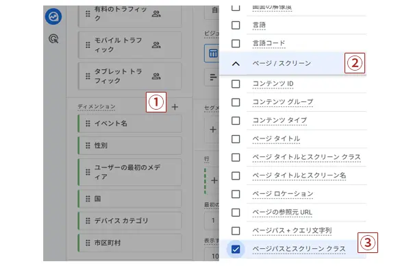Check the ページ タイトル checkbox
This screenshot has width=411, height=266.
[x=236, y=138]
